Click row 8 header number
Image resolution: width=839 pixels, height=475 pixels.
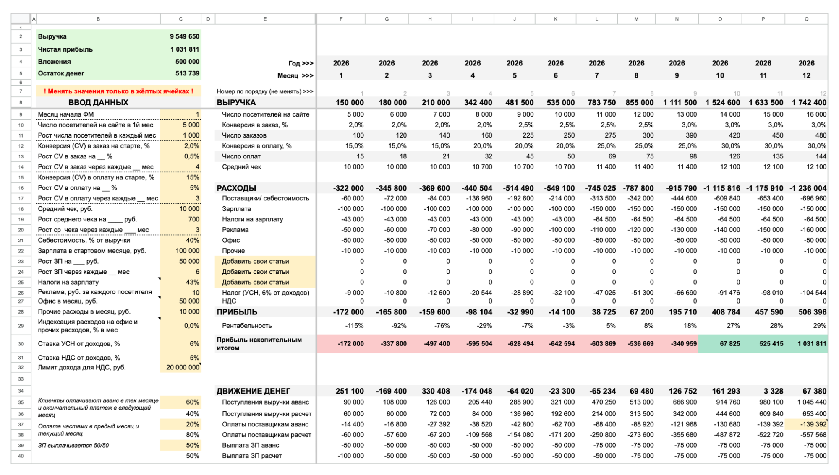tap(21, 102)
